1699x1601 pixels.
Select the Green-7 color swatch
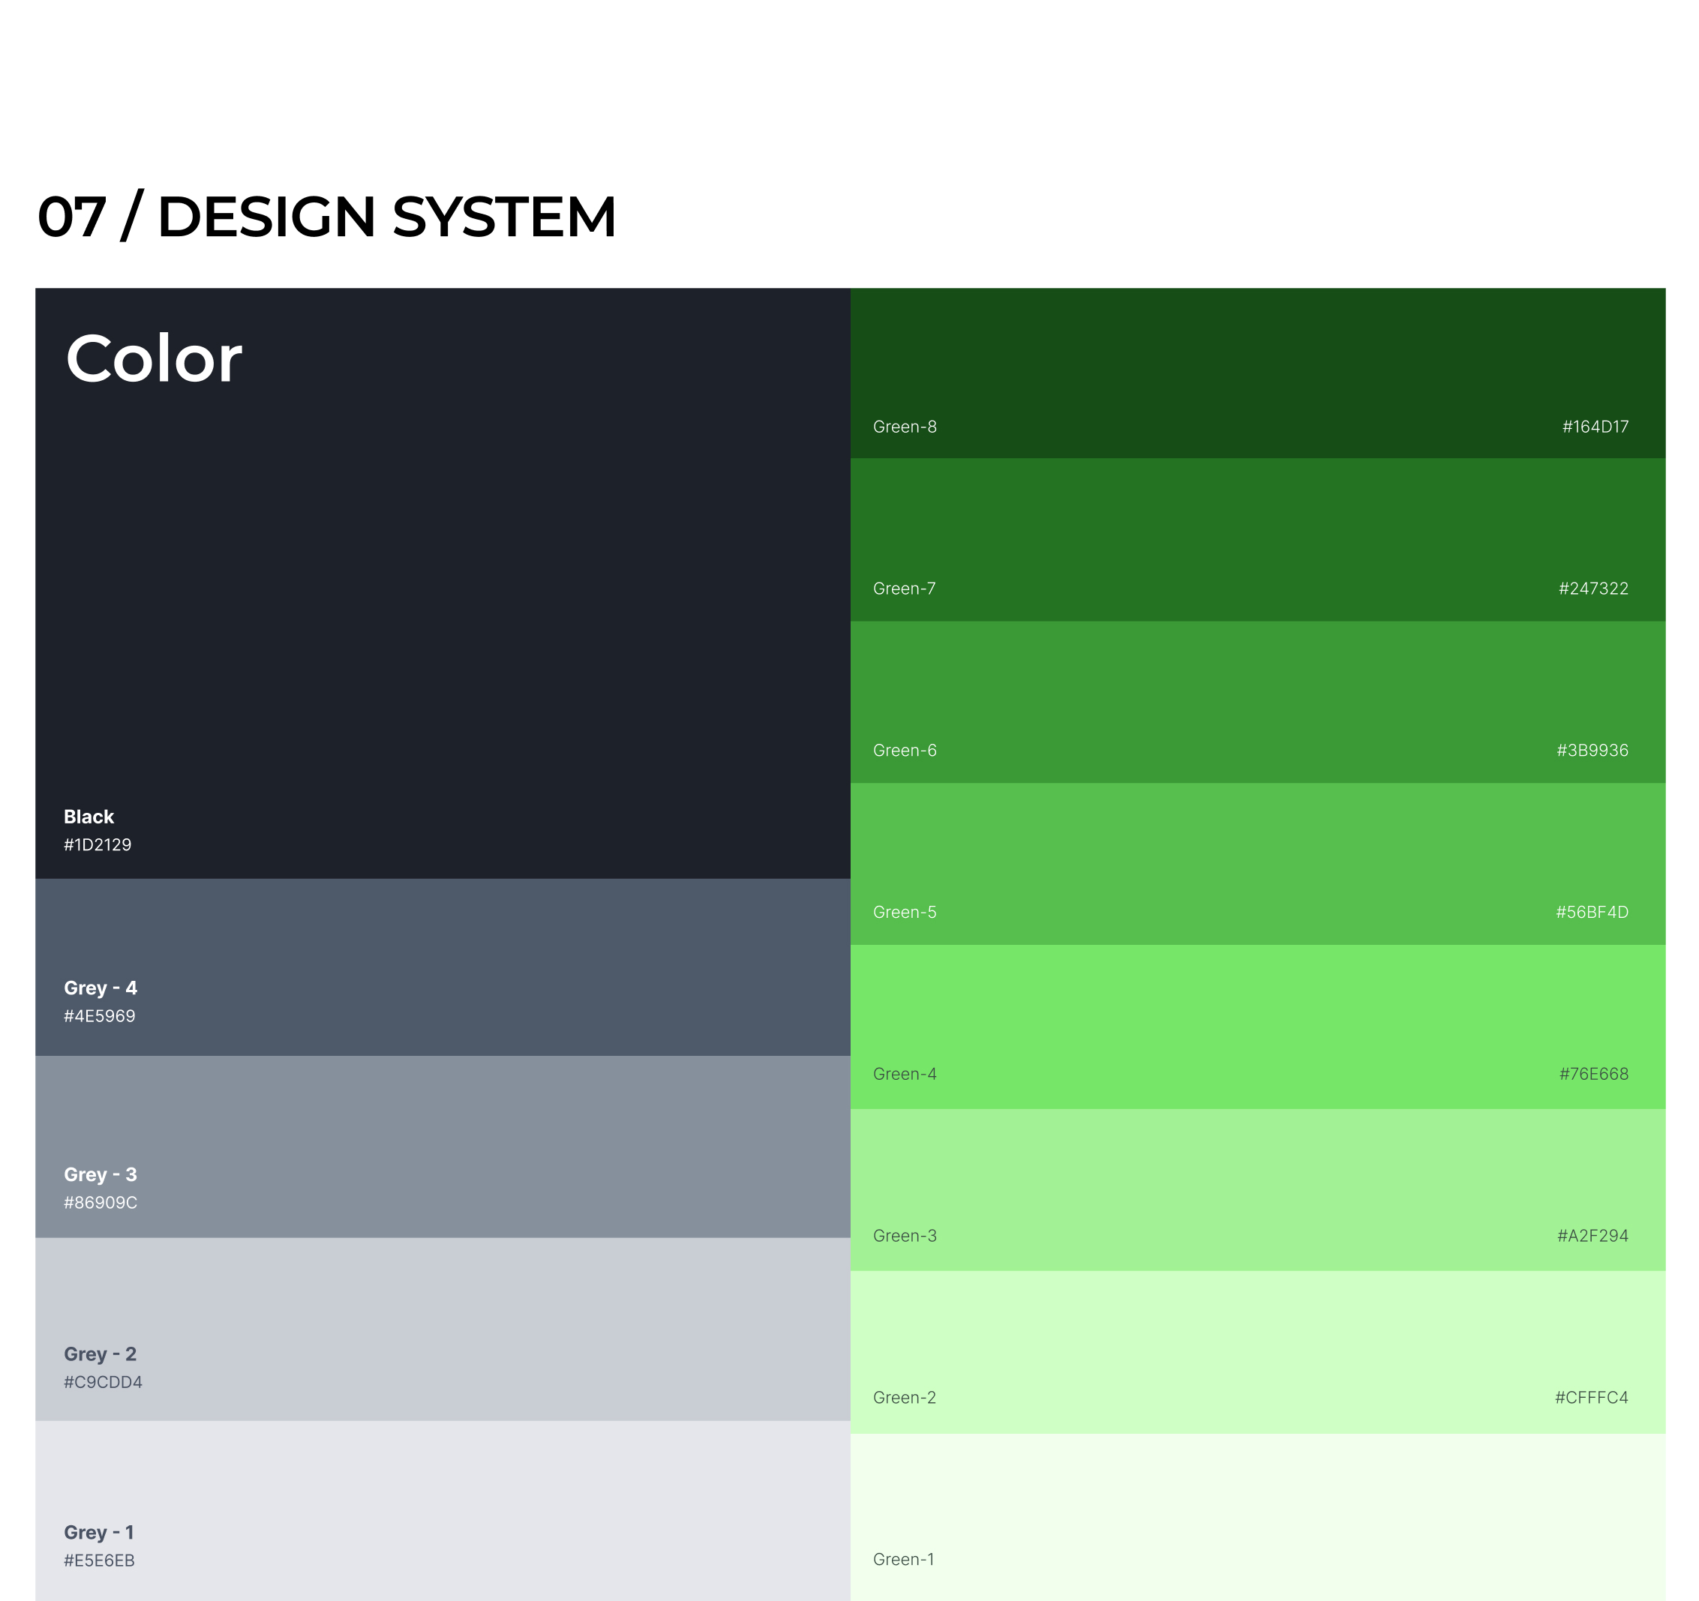(1258, 540)
